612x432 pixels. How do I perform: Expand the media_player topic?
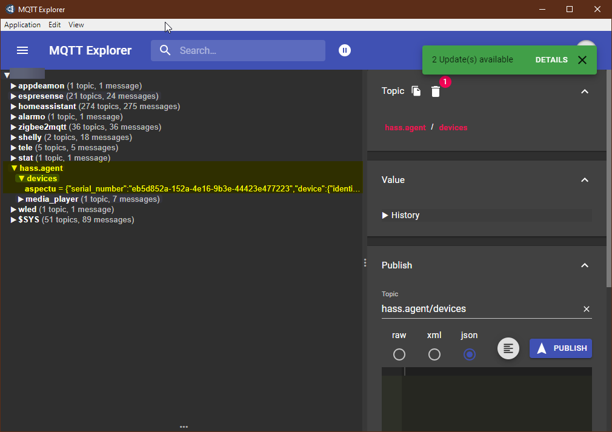(21, 199)
